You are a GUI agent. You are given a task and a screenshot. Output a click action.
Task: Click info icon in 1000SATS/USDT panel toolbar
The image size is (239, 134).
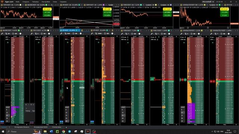click(x=229, y=34)
